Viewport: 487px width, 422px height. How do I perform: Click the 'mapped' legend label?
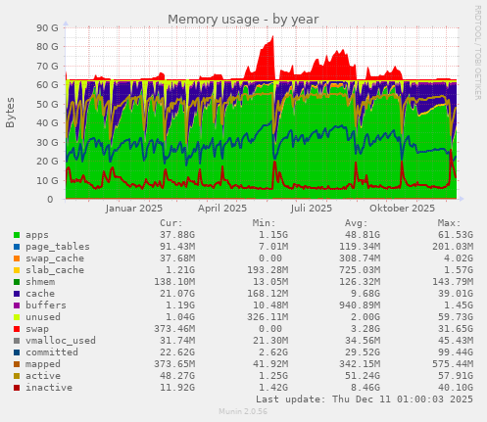(x=43, y=364)
